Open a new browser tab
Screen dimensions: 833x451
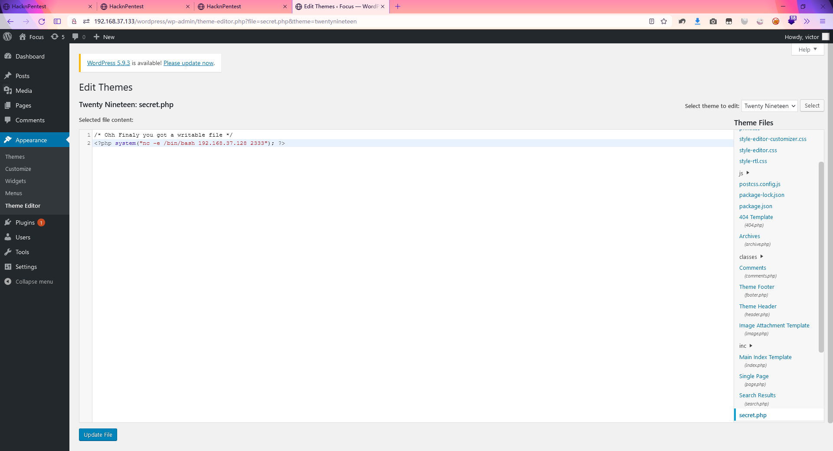coord(397,7)
